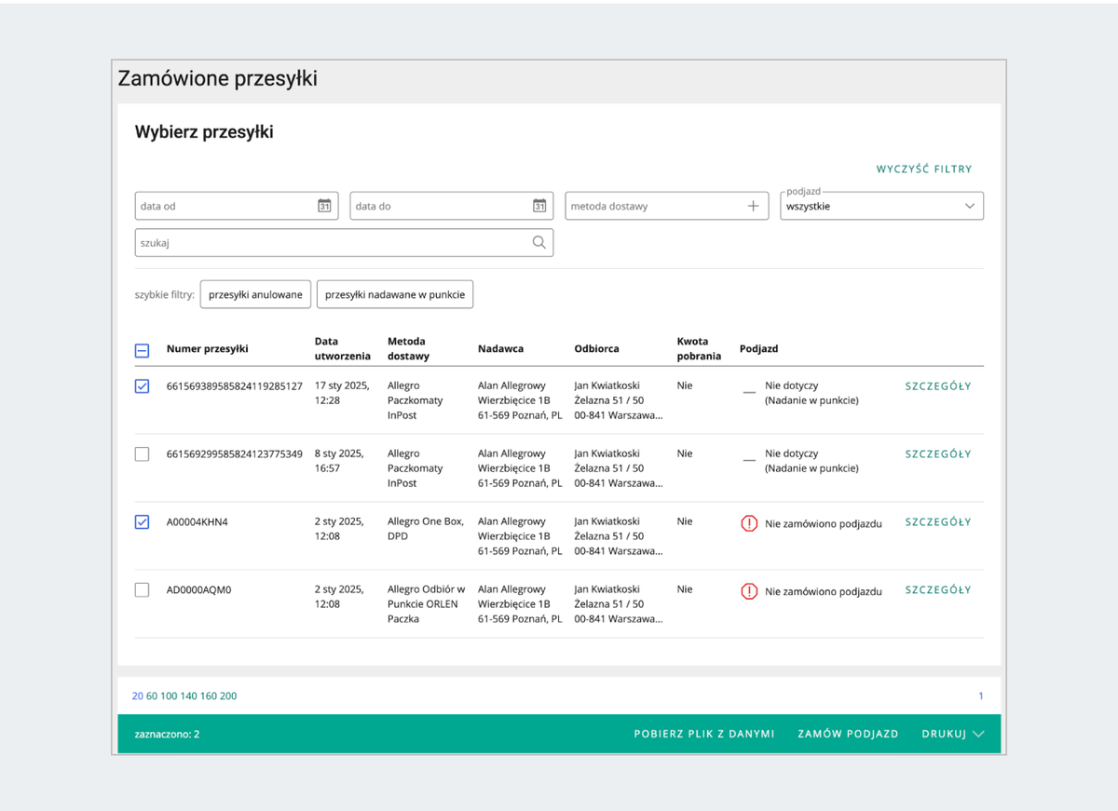Click dash icon in row 6615693895858241192851​27
This screenshot has height=811, width=1118.
[x=749, y=394]
